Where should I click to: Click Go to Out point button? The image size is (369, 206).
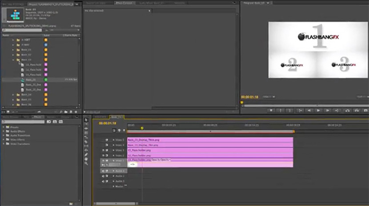[x=337, y=110]
